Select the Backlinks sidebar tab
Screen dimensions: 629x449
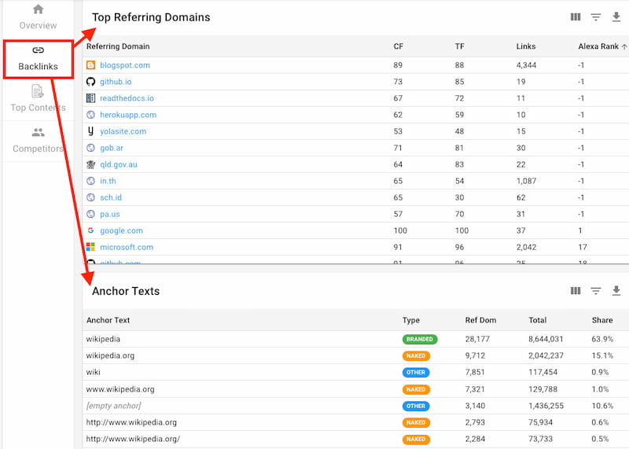[x=38, y=59]
